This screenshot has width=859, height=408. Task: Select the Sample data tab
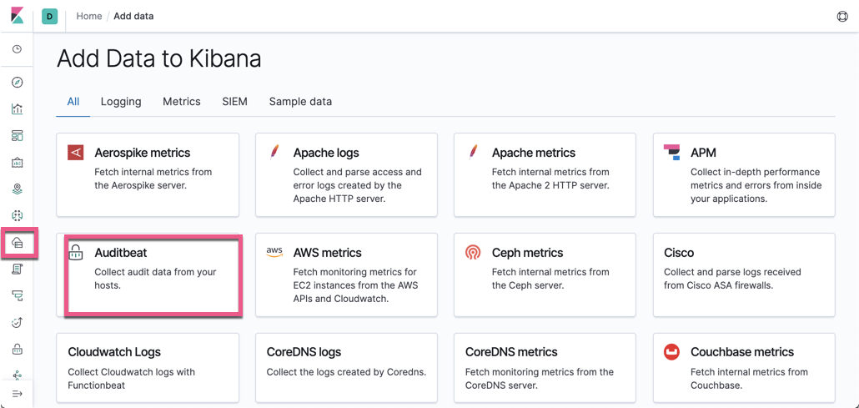(300, 102)
